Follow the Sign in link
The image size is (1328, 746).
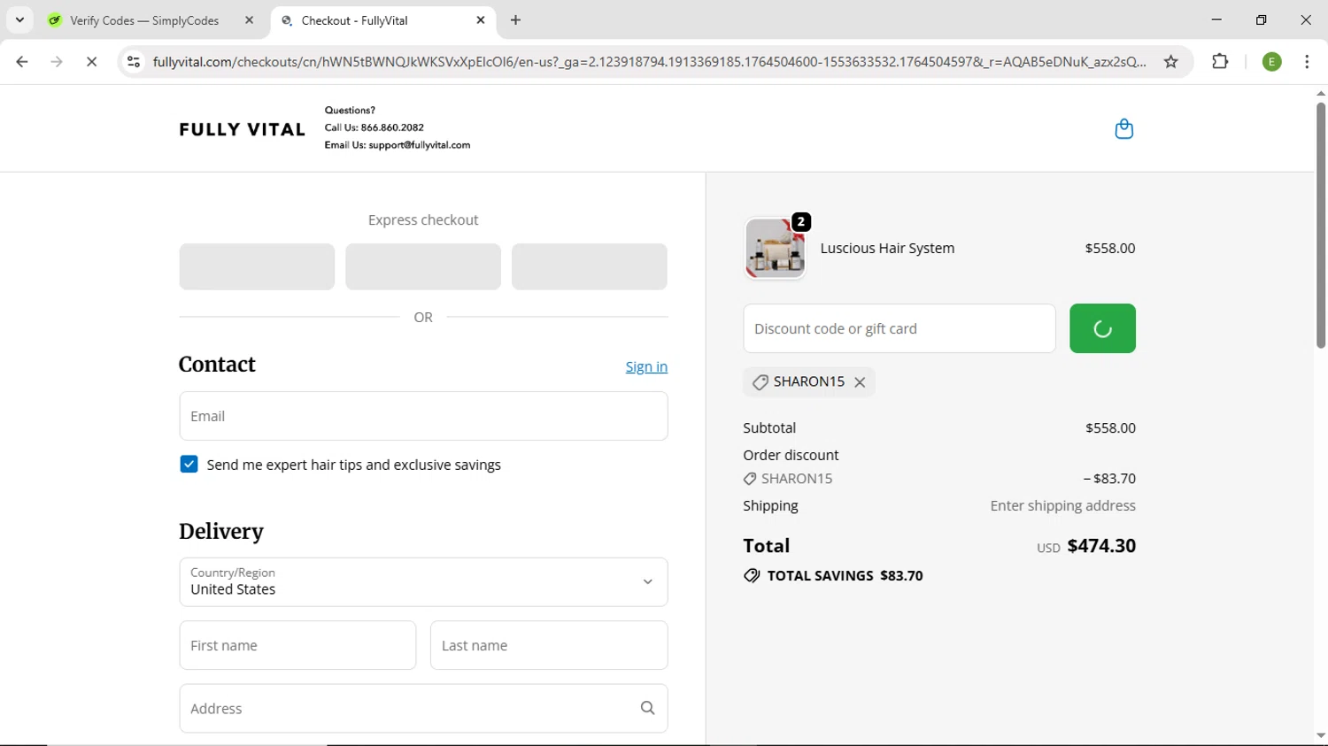[646, 367]
